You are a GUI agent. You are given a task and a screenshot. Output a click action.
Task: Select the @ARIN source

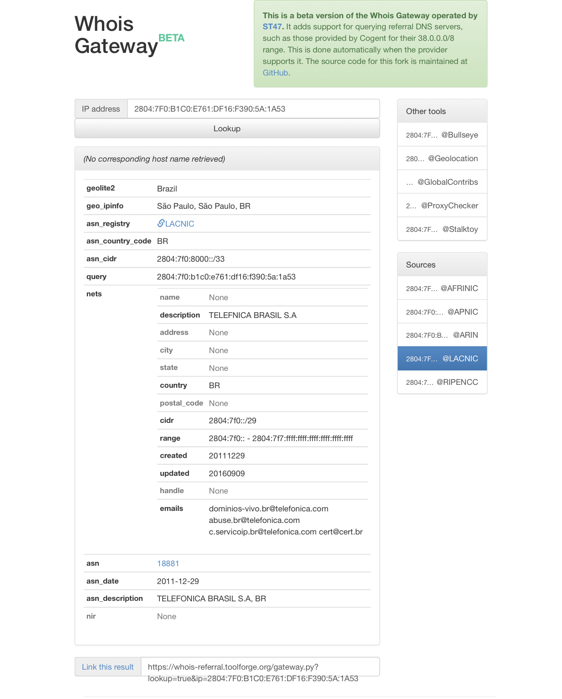click(442, 335)
